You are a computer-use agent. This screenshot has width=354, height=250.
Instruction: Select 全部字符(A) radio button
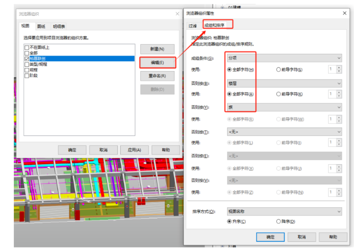point(229,94)
